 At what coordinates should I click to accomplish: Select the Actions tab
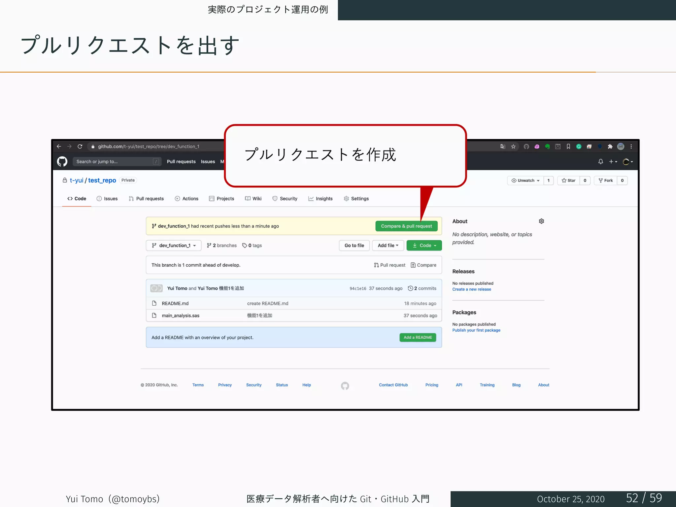[186, 198]
